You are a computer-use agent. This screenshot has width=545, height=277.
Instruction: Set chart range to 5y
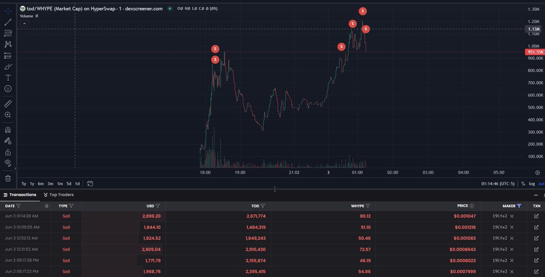coord(24,184)
